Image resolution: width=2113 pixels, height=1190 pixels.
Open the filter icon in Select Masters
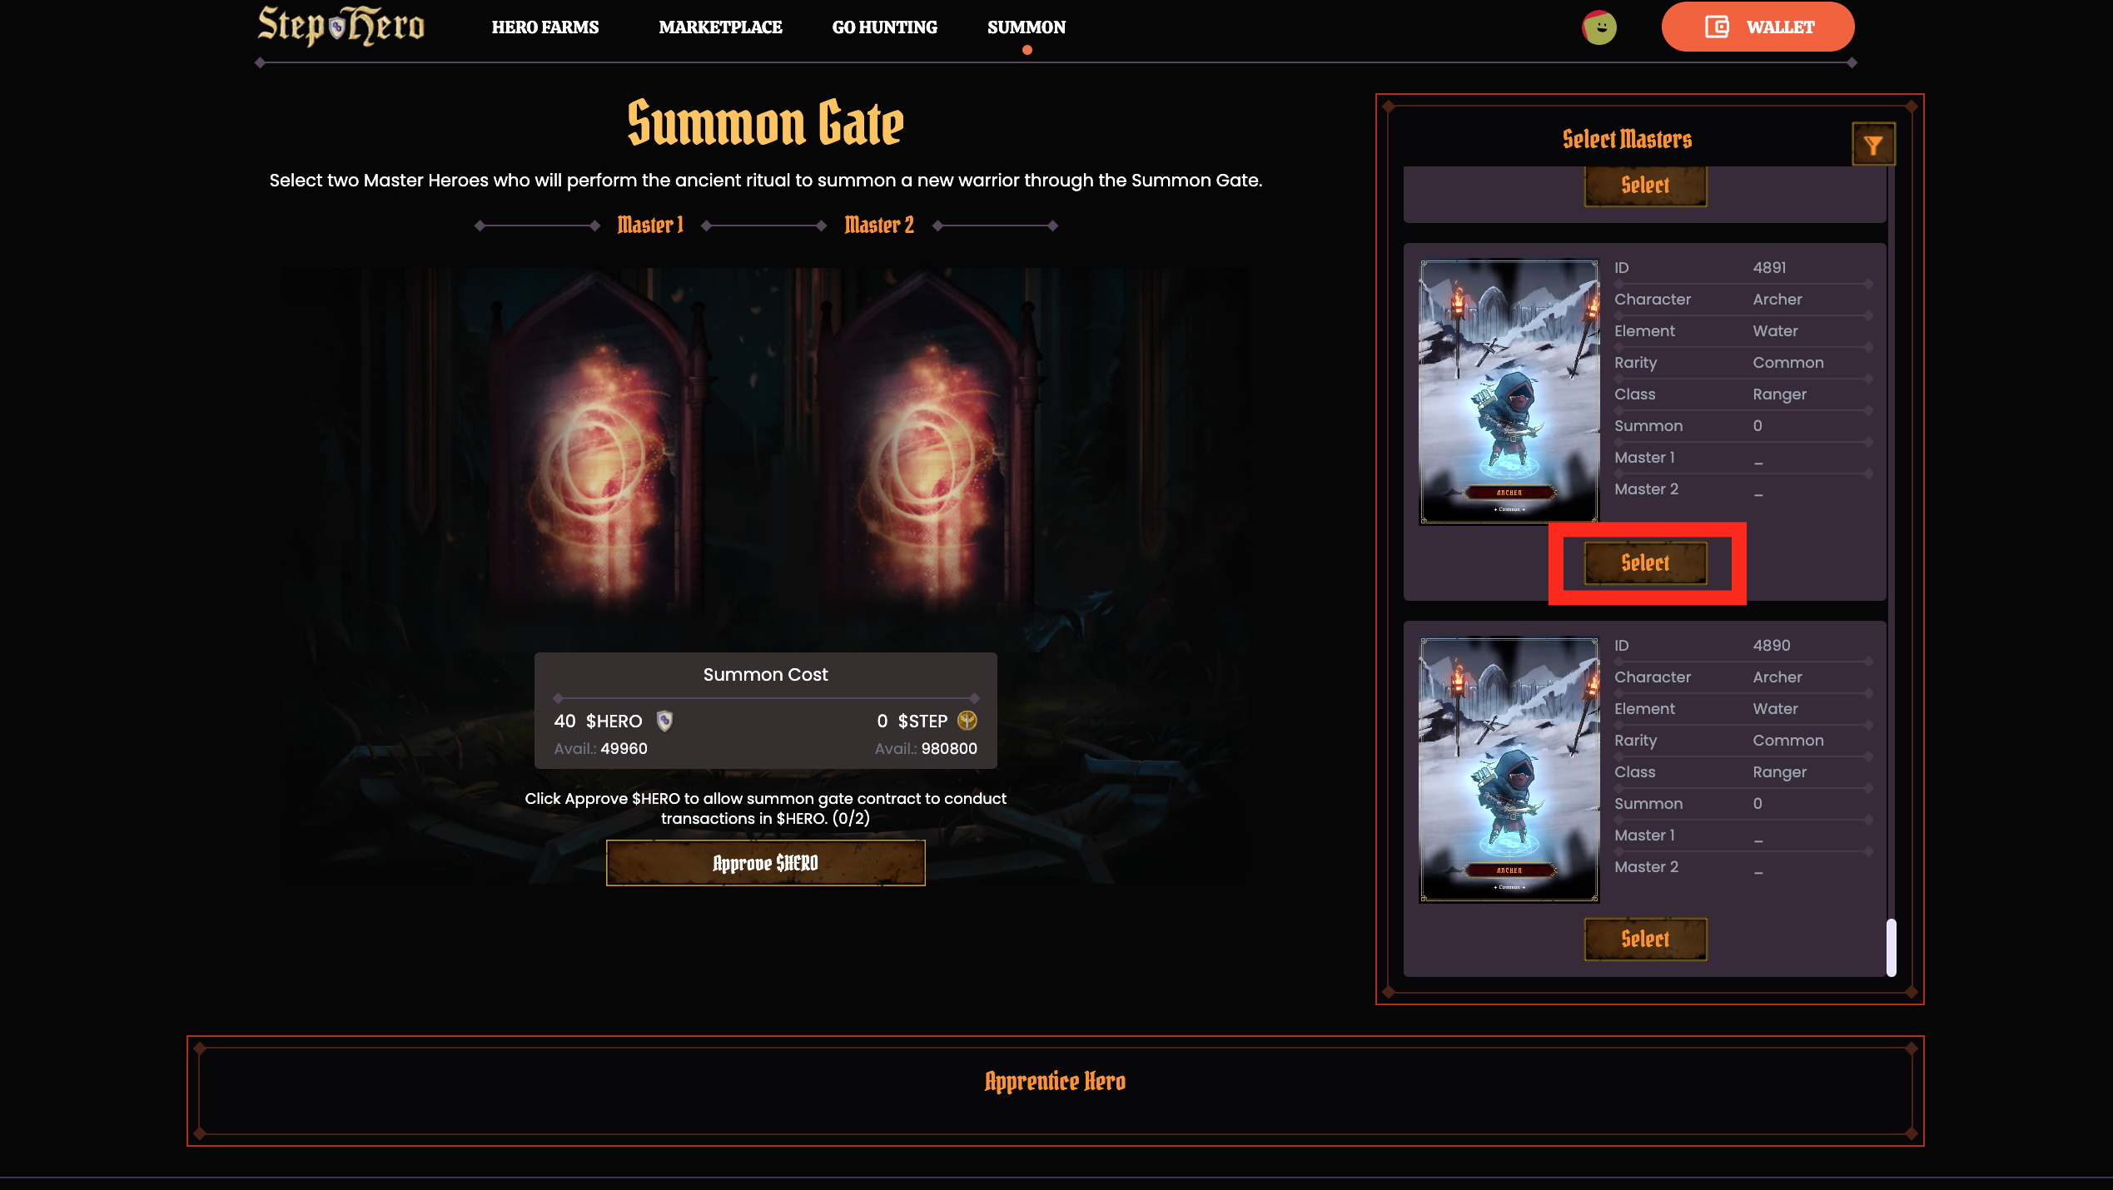[1873, 145]
